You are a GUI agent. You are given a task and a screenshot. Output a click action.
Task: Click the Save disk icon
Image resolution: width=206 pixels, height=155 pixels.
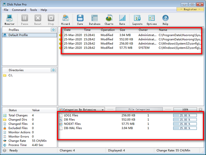click(80, 20)
